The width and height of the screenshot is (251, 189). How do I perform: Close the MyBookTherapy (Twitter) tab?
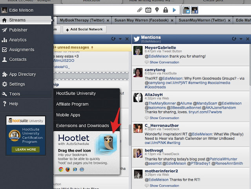(x=108, y=21)
